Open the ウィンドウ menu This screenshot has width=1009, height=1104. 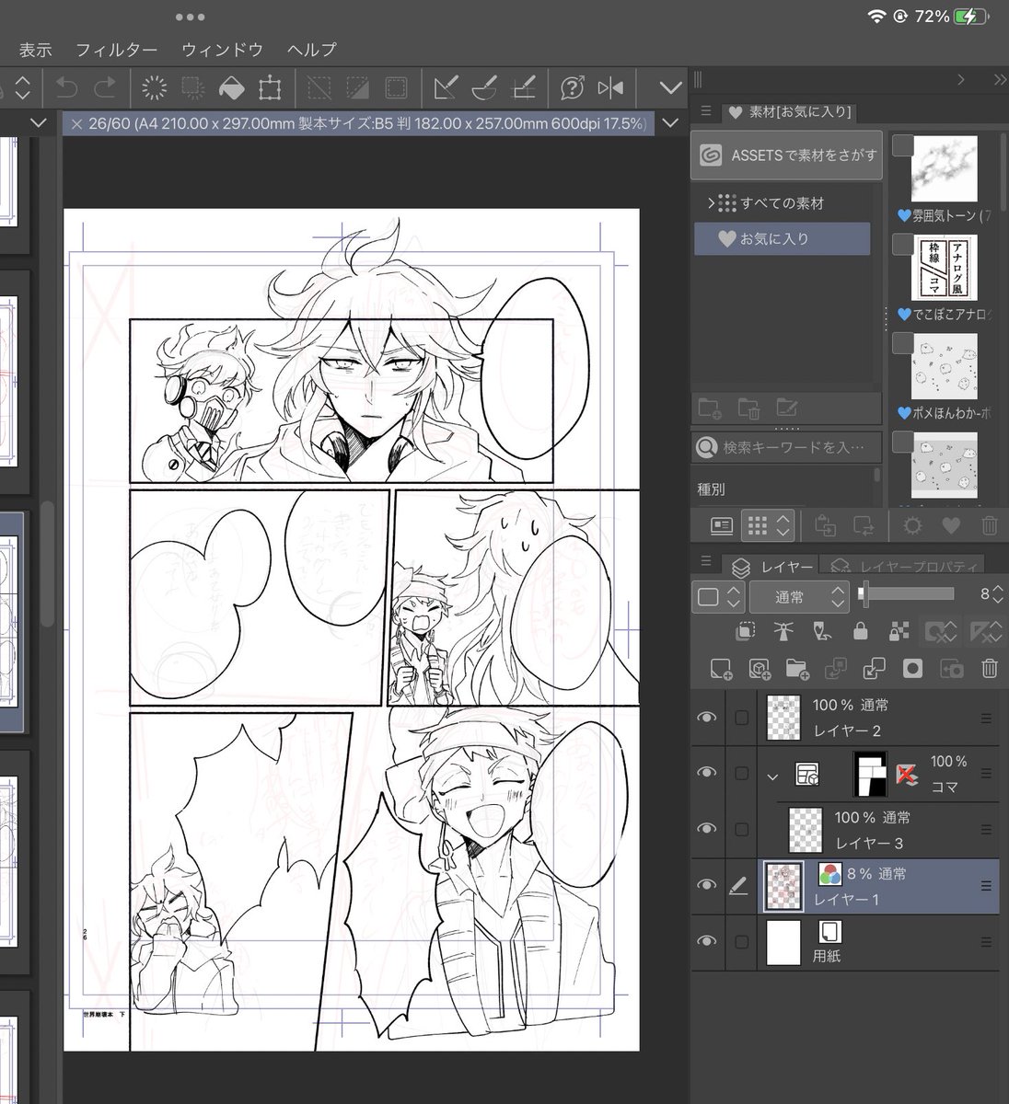point(223,50)
